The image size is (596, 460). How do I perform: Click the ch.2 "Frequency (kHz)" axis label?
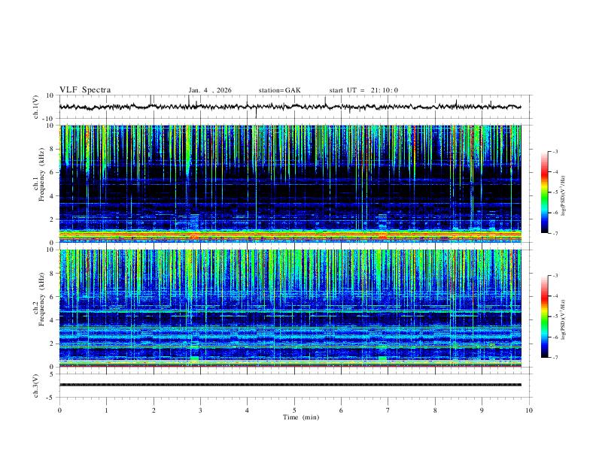[41, 299]
